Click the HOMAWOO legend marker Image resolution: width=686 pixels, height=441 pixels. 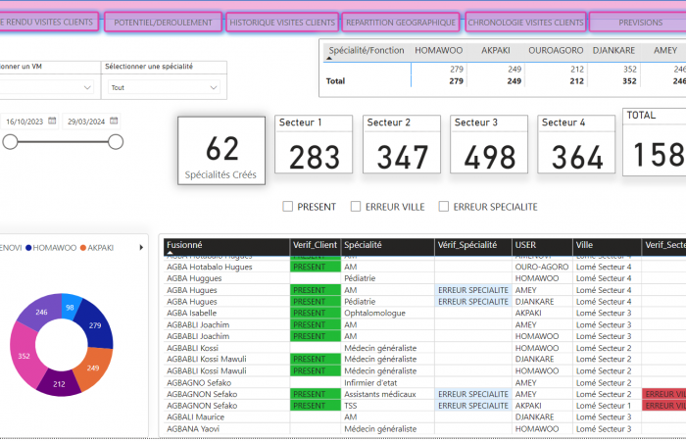point(28,248)
